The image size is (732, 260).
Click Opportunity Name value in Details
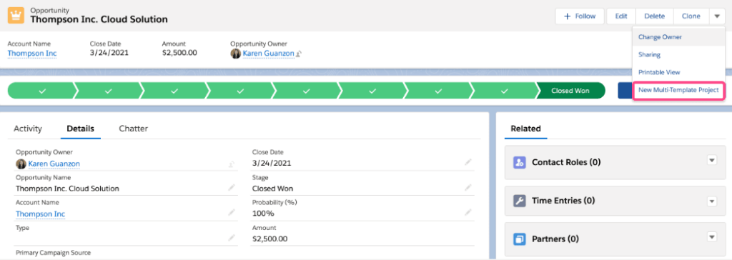[68, 189]
